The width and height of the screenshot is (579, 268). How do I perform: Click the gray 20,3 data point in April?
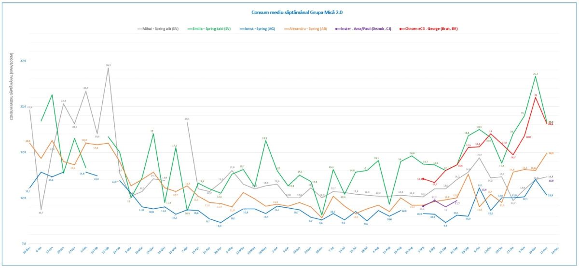(187, 122)
